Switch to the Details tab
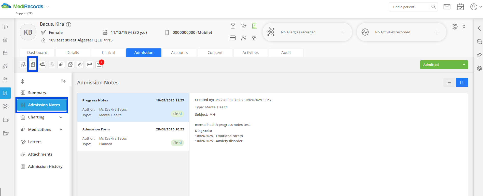The image size is (483, 196). pos(73,53)
